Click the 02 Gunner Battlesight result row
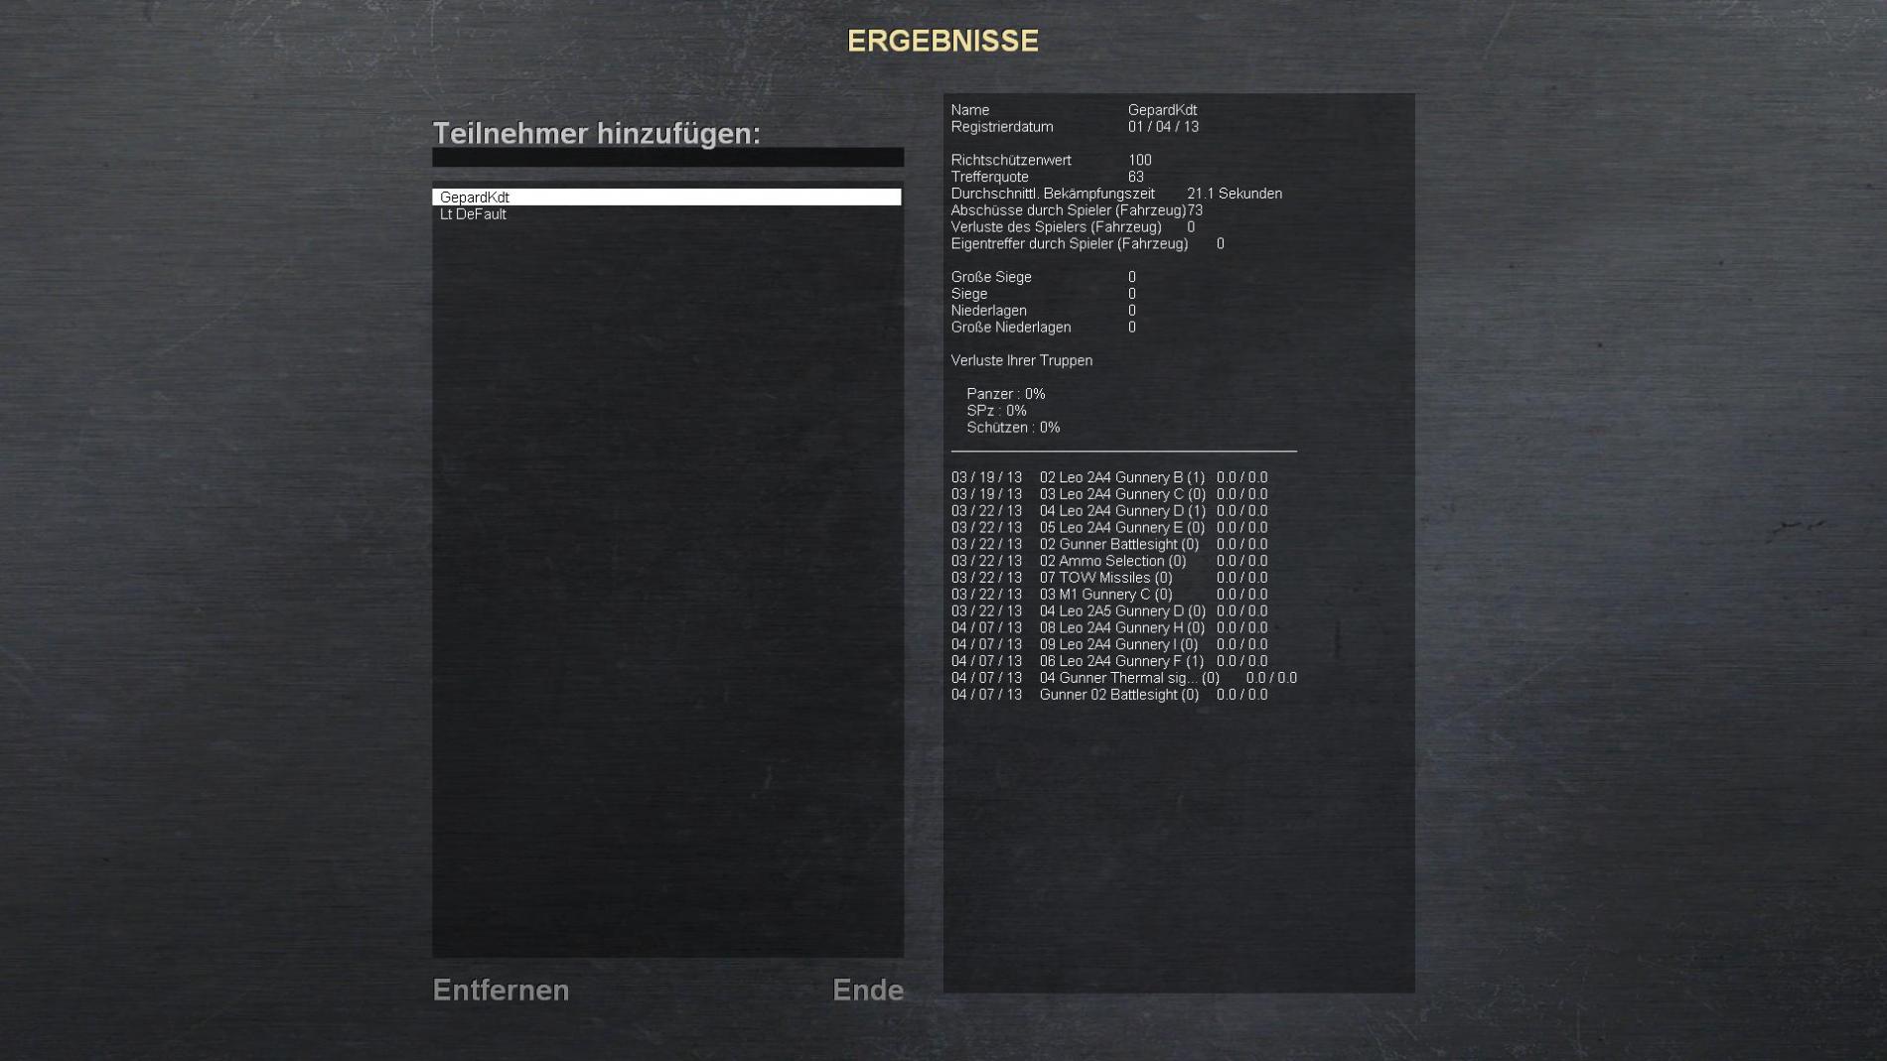This screenshot has width=1887, height=1061. 1118,545
